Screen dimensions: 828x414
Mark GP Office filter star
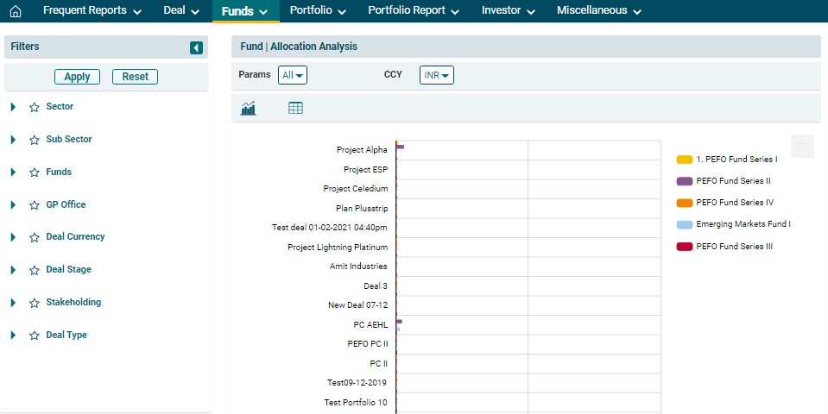(x=35, y=205)
